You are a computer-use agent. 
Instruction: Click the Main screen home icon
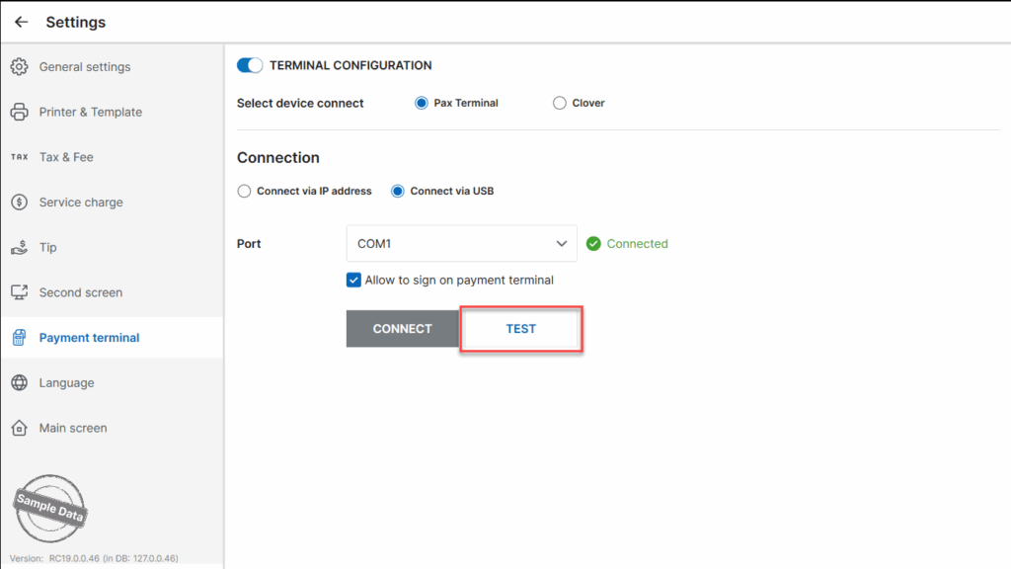(x=20, y=428)
